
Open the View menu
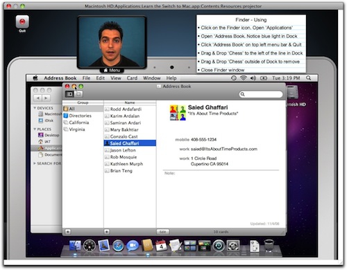[x=116, y=78]
